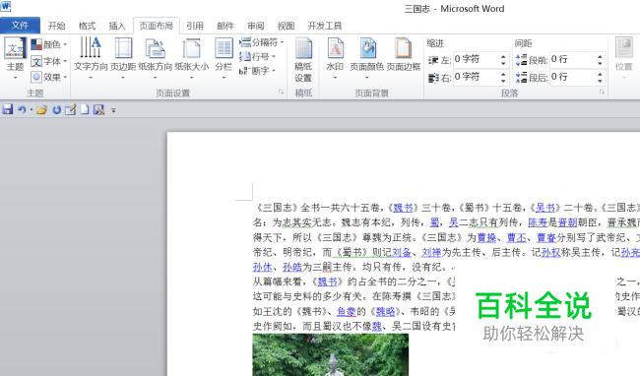Switch to the 引用 references tab

[x=195, y=26]
